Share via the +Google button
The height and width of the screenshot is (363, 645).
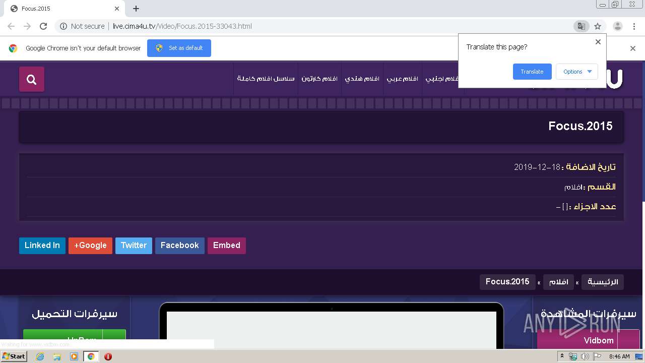tap(90, 246)
